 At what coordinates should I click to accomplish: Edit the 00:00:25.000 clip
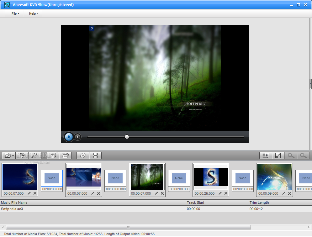pyautogui.click(x=220, y=193)
